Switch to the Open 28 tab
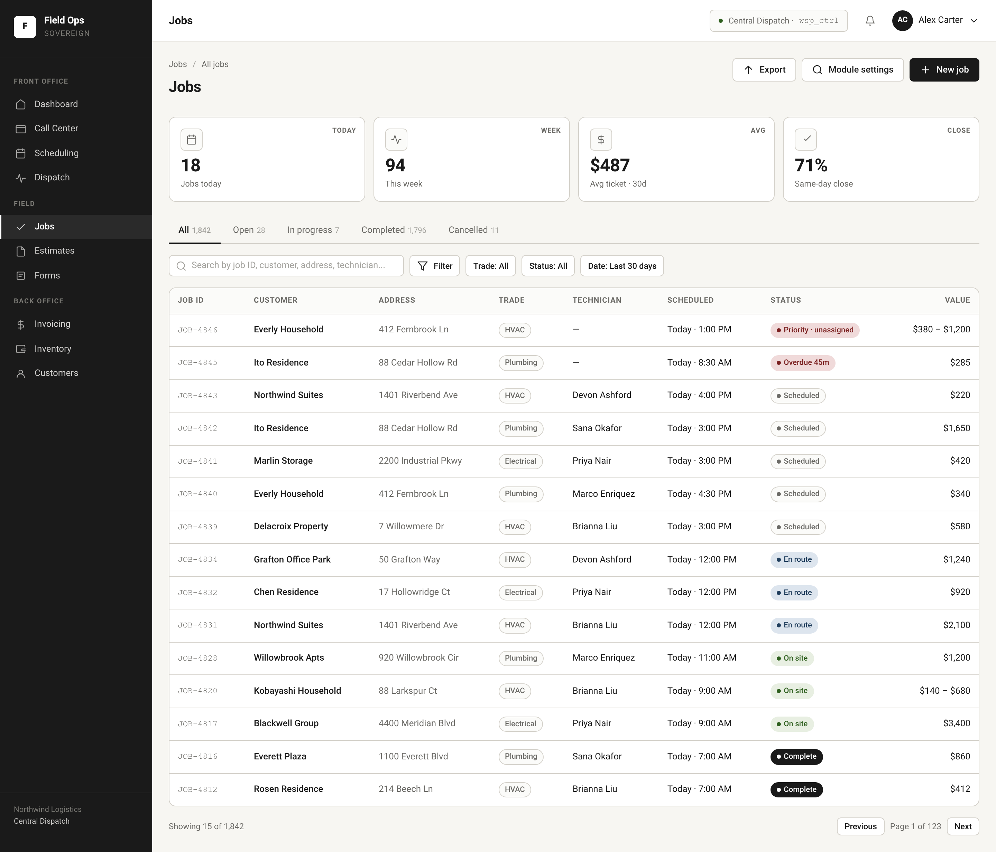This screenshot has height=852, width=996. [x=249, y=230]
